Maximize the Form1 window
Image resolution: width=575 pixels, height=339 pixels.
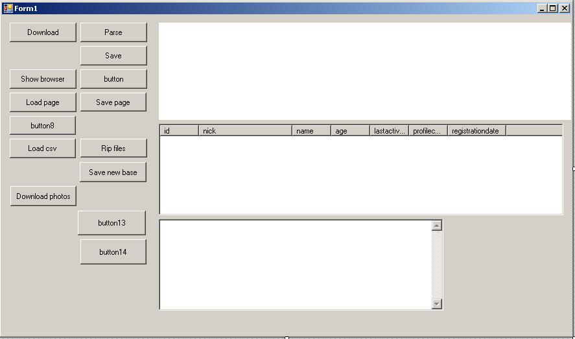point(552,8)
